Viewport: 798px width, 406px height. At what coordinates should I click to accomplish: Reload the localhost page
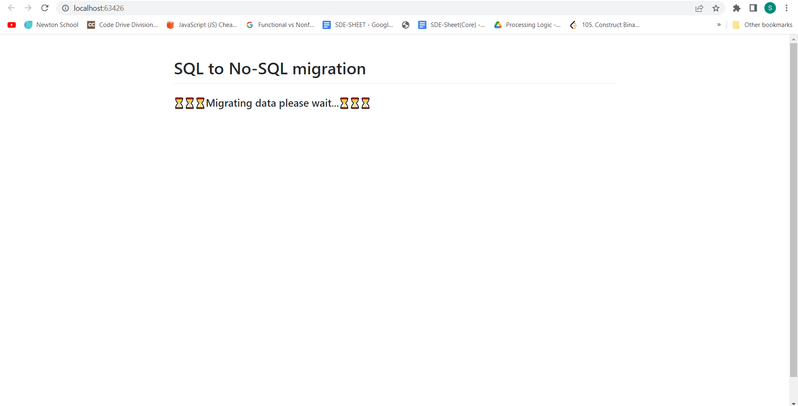[x=44, y=8]
